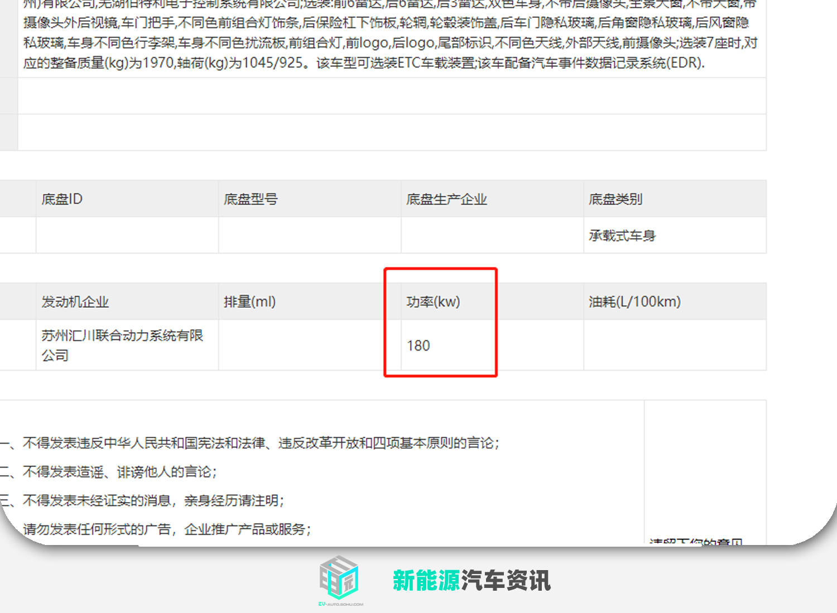837x613 pixels.
Task: Click the description line starting 私玻璃,车身不同色行李架
Action: click(x=390, y=43)
